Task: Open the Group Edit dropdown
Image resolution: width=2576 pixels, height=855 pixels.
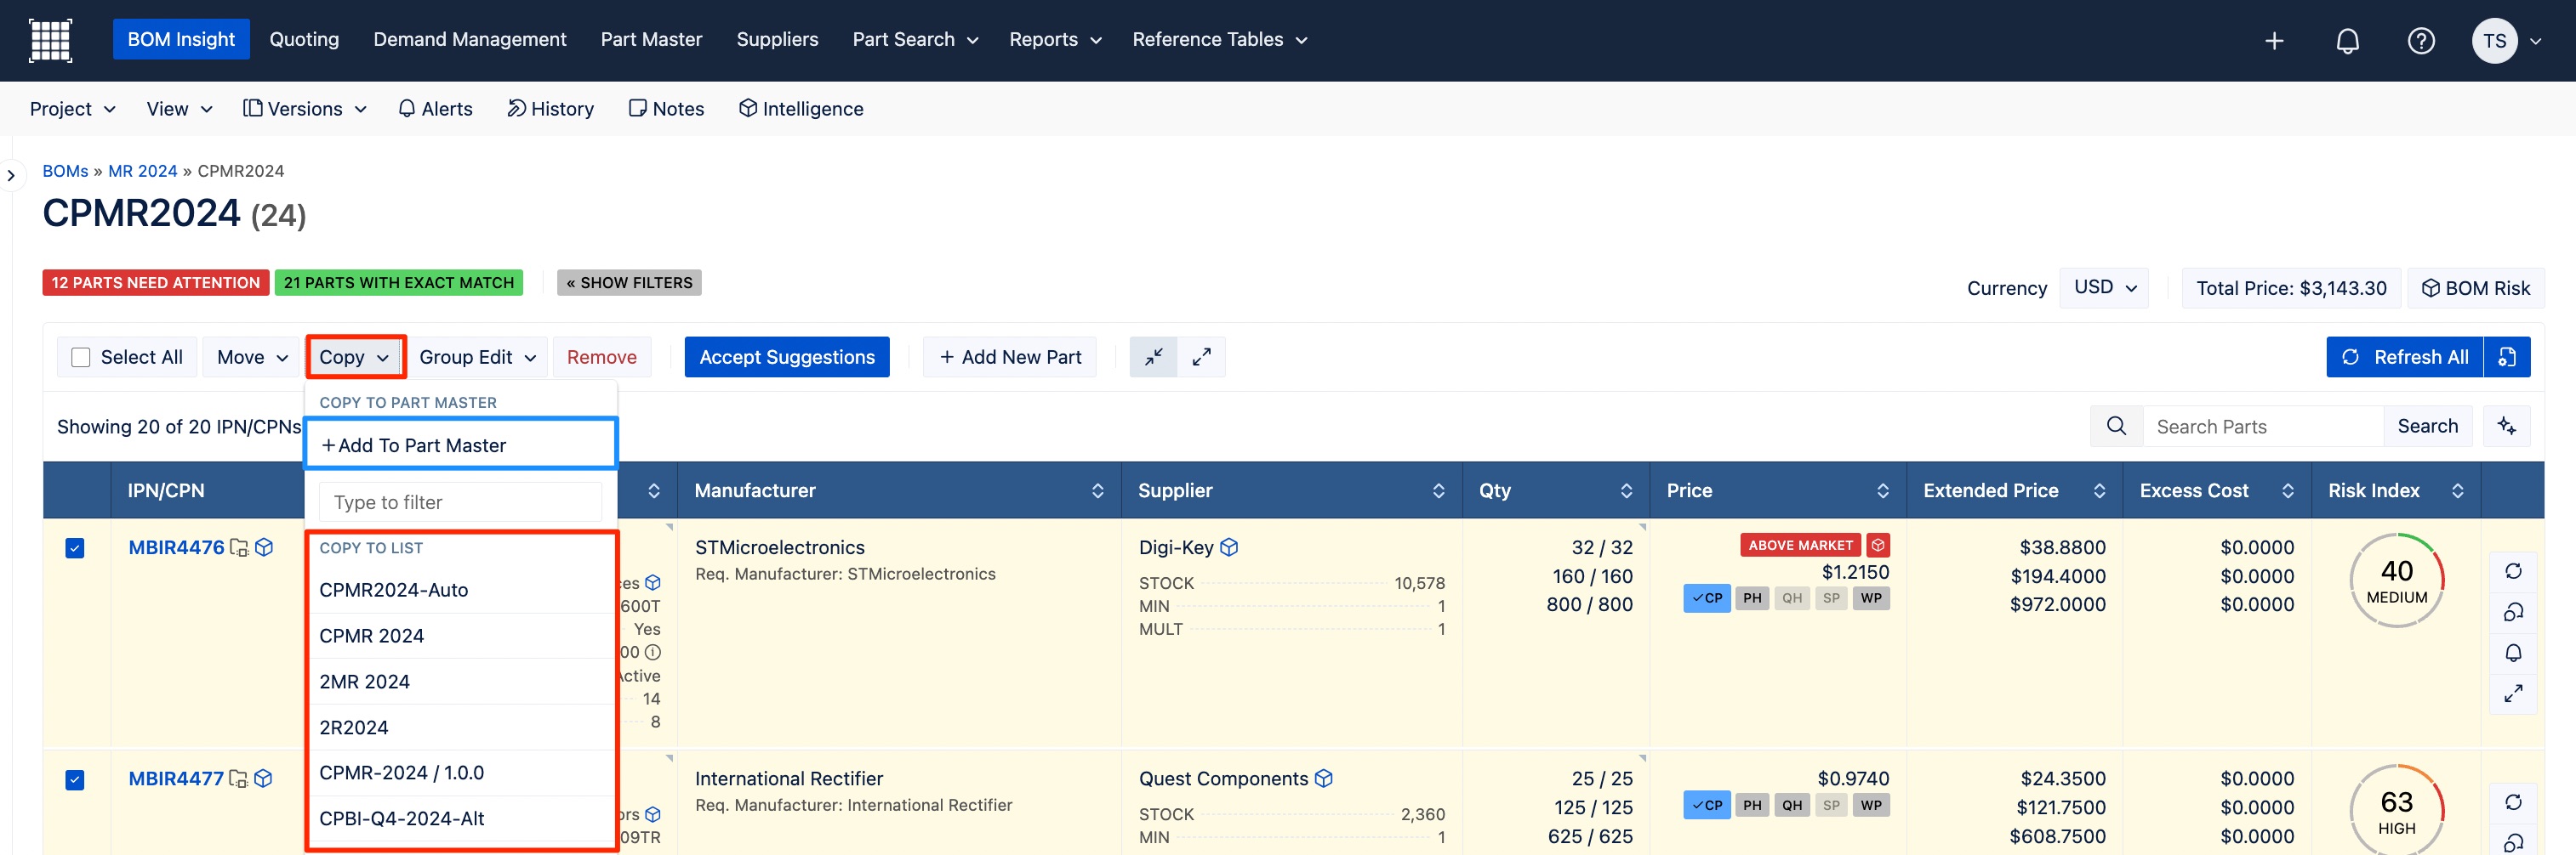Action: pyautogui.click(x=477, y=358)
